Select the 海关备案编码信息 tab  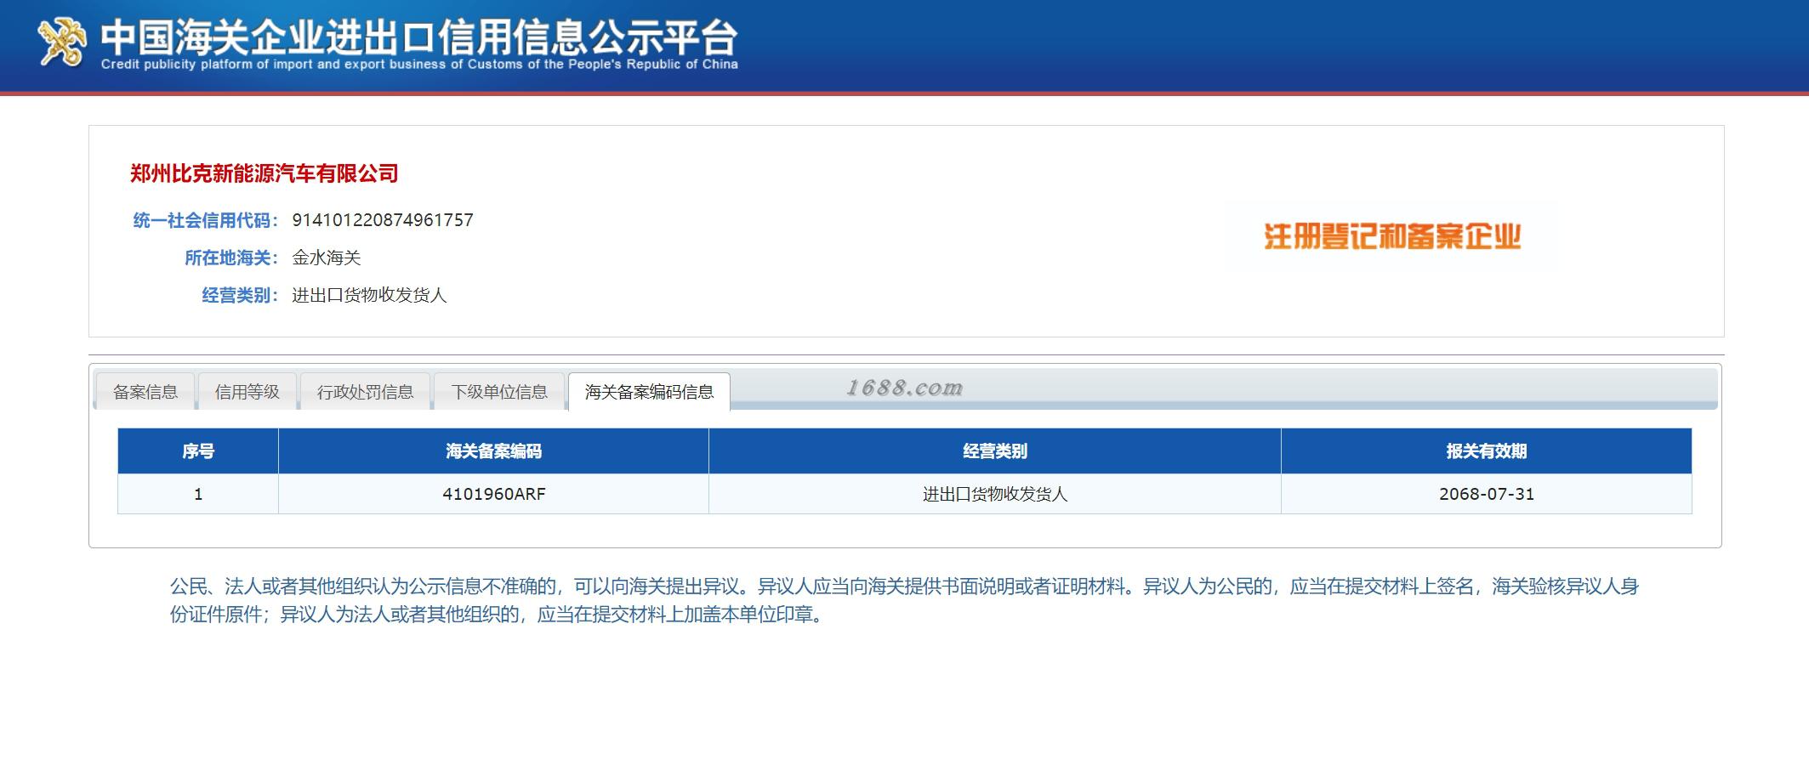(649, 392)
